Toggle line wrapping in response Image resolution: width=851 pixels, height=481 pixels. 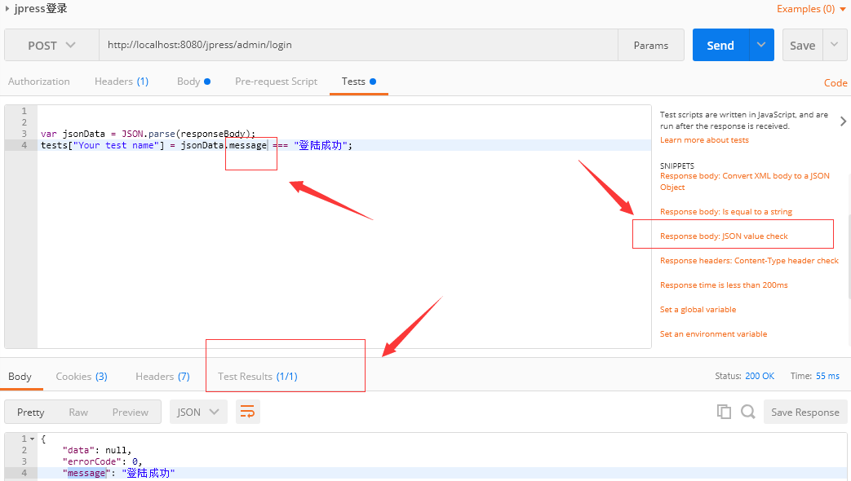(x=247, y=412)
